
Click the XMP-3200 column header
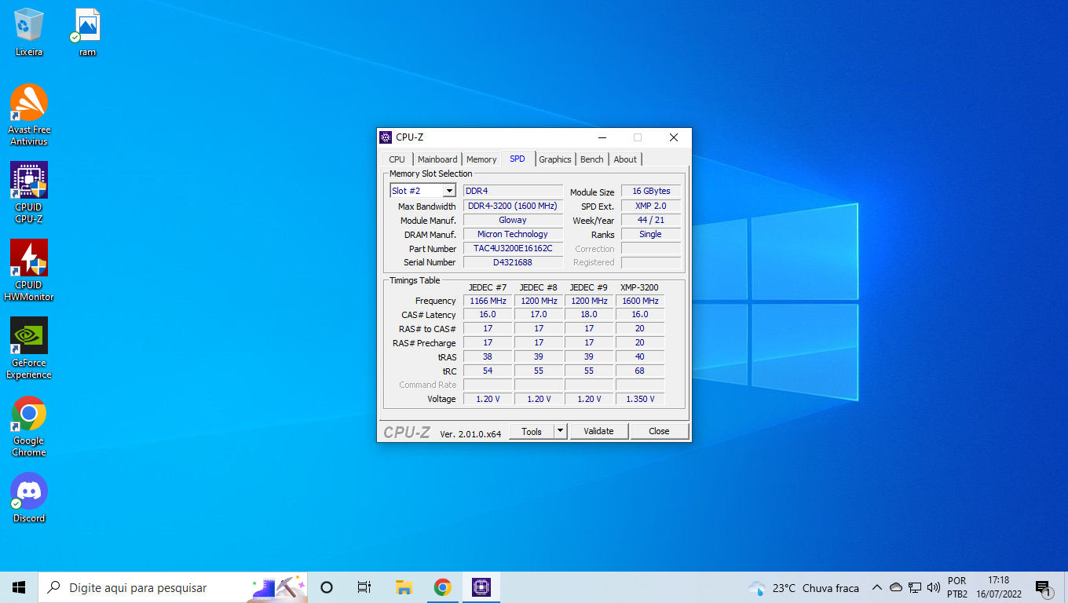point(639,287)
